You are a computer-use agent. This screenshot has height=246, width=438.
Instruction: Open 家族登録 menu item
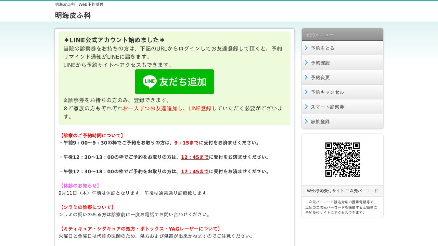320,121
